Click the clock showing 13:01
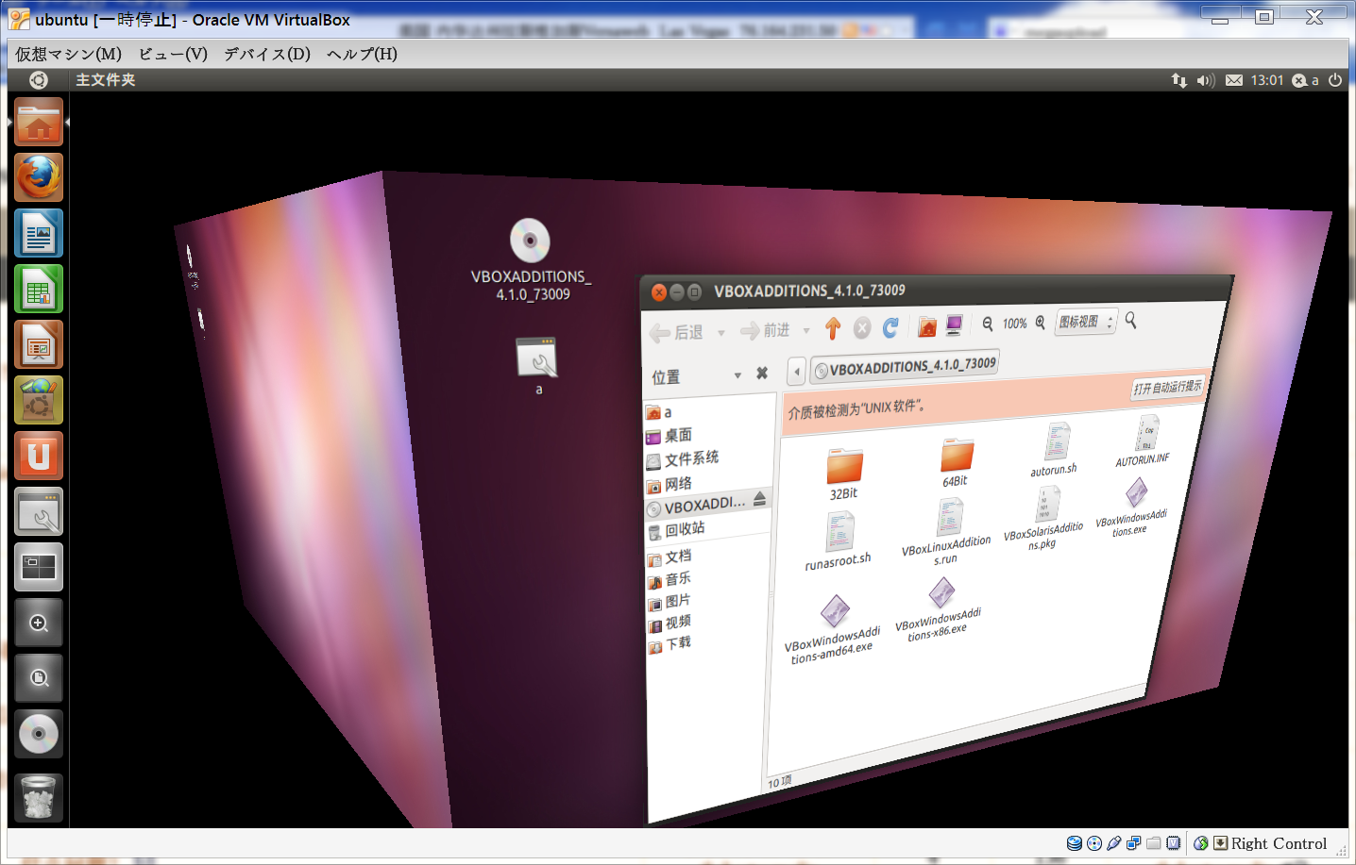The height and width of the screenshot is (865, 1356). pos(1267,80)
